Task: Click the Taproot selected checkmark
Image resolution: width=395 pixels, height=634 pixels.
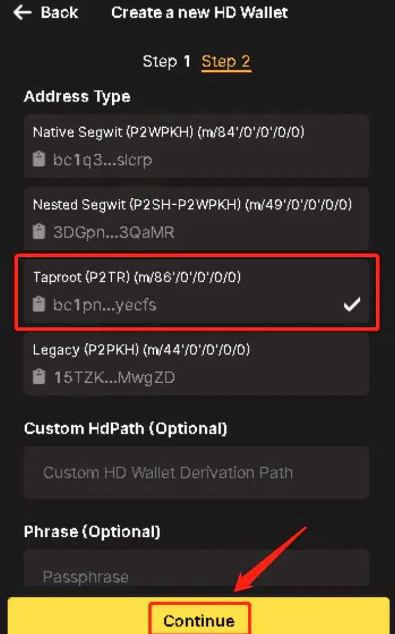Action: pyautogui.click(x=351, y=304)
